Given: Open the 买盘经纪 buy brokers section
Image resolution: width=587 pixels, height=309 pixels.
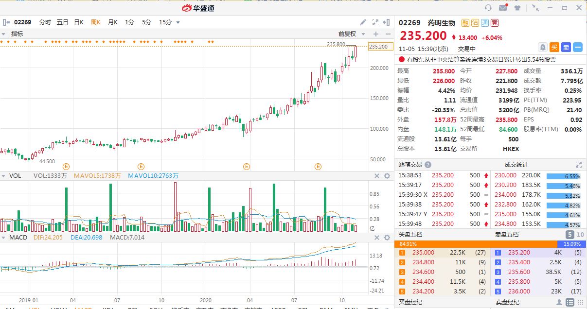Looking at the screenshot, I should tap(410, 302).
